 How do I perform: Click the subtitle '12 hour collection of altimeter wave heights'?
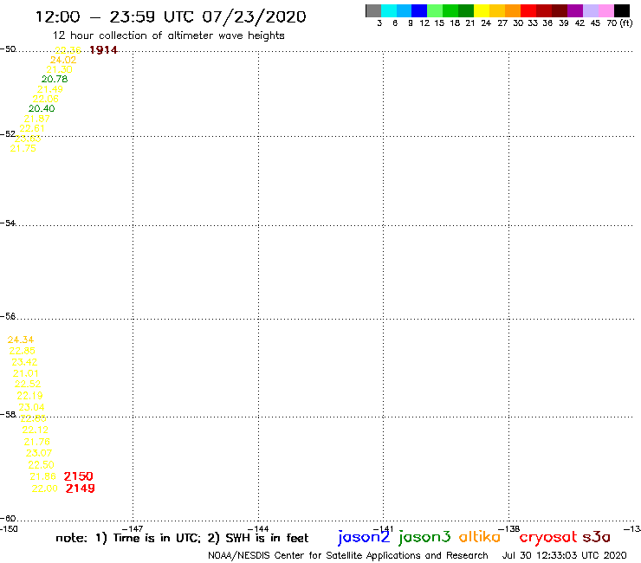(168, 36)
